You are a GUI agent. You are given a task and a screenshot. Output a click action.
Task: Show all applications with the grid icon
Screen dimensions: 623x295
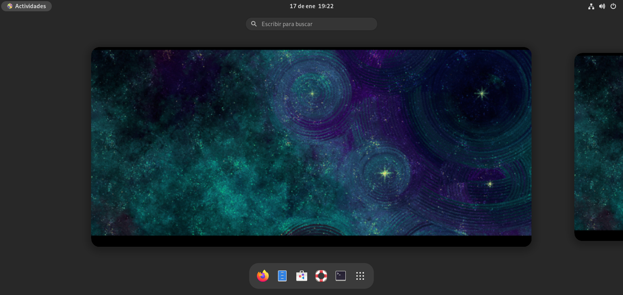[360, 276]
